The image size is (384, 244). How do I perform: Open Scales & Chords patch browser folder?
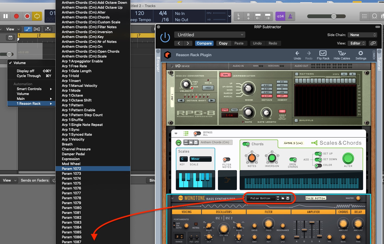pos(191,142)
